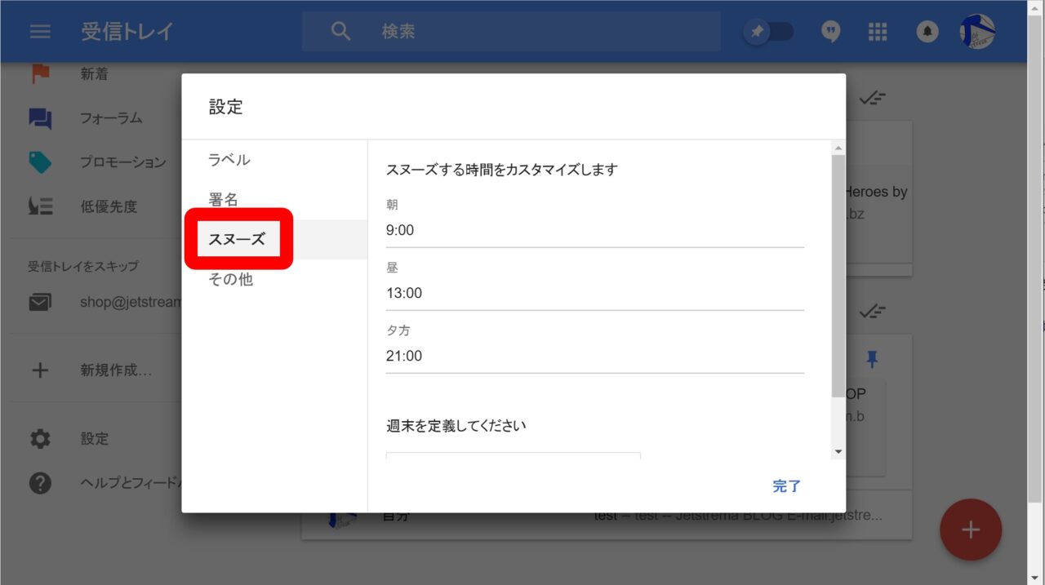Click the dialog scrollbar down arrow
The image size is (1045, 585).
838,451
